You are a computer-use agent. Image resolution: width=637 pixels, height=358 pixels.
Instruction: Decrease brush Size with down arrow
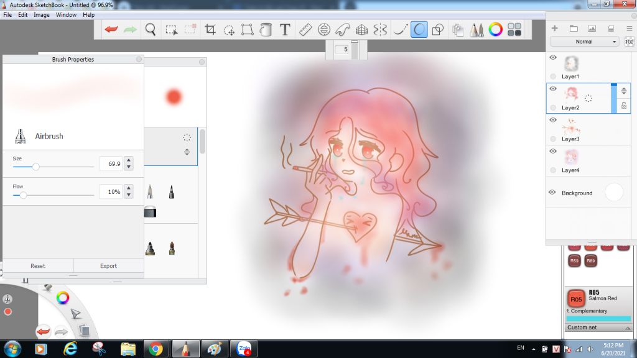[x=129, y=167]
